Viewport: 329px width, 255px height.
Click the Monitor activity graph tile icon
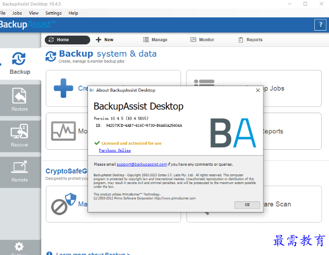pos(63,131)
